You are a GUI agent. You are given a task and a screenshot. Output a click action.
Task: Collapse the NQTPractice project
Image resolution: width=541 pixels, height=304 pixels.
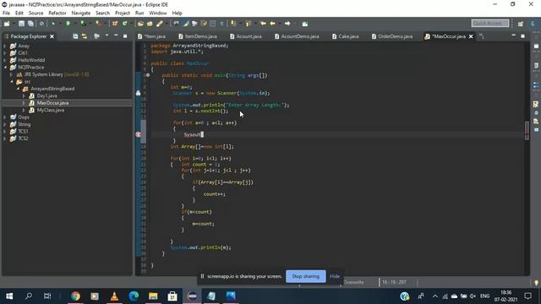pos(5,68)
